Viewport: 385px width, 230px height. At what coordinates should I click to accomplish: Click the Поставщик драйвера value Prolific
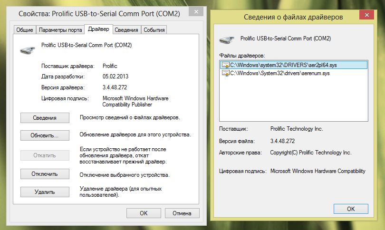pos(110,66)
